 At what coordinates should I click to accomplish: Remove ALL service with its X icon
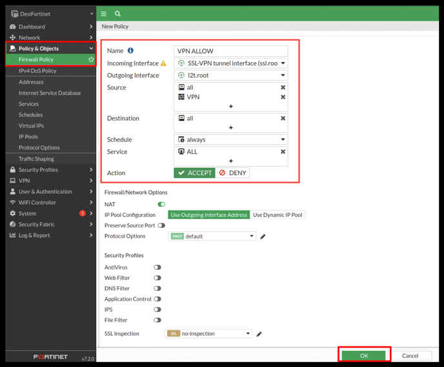283,152
